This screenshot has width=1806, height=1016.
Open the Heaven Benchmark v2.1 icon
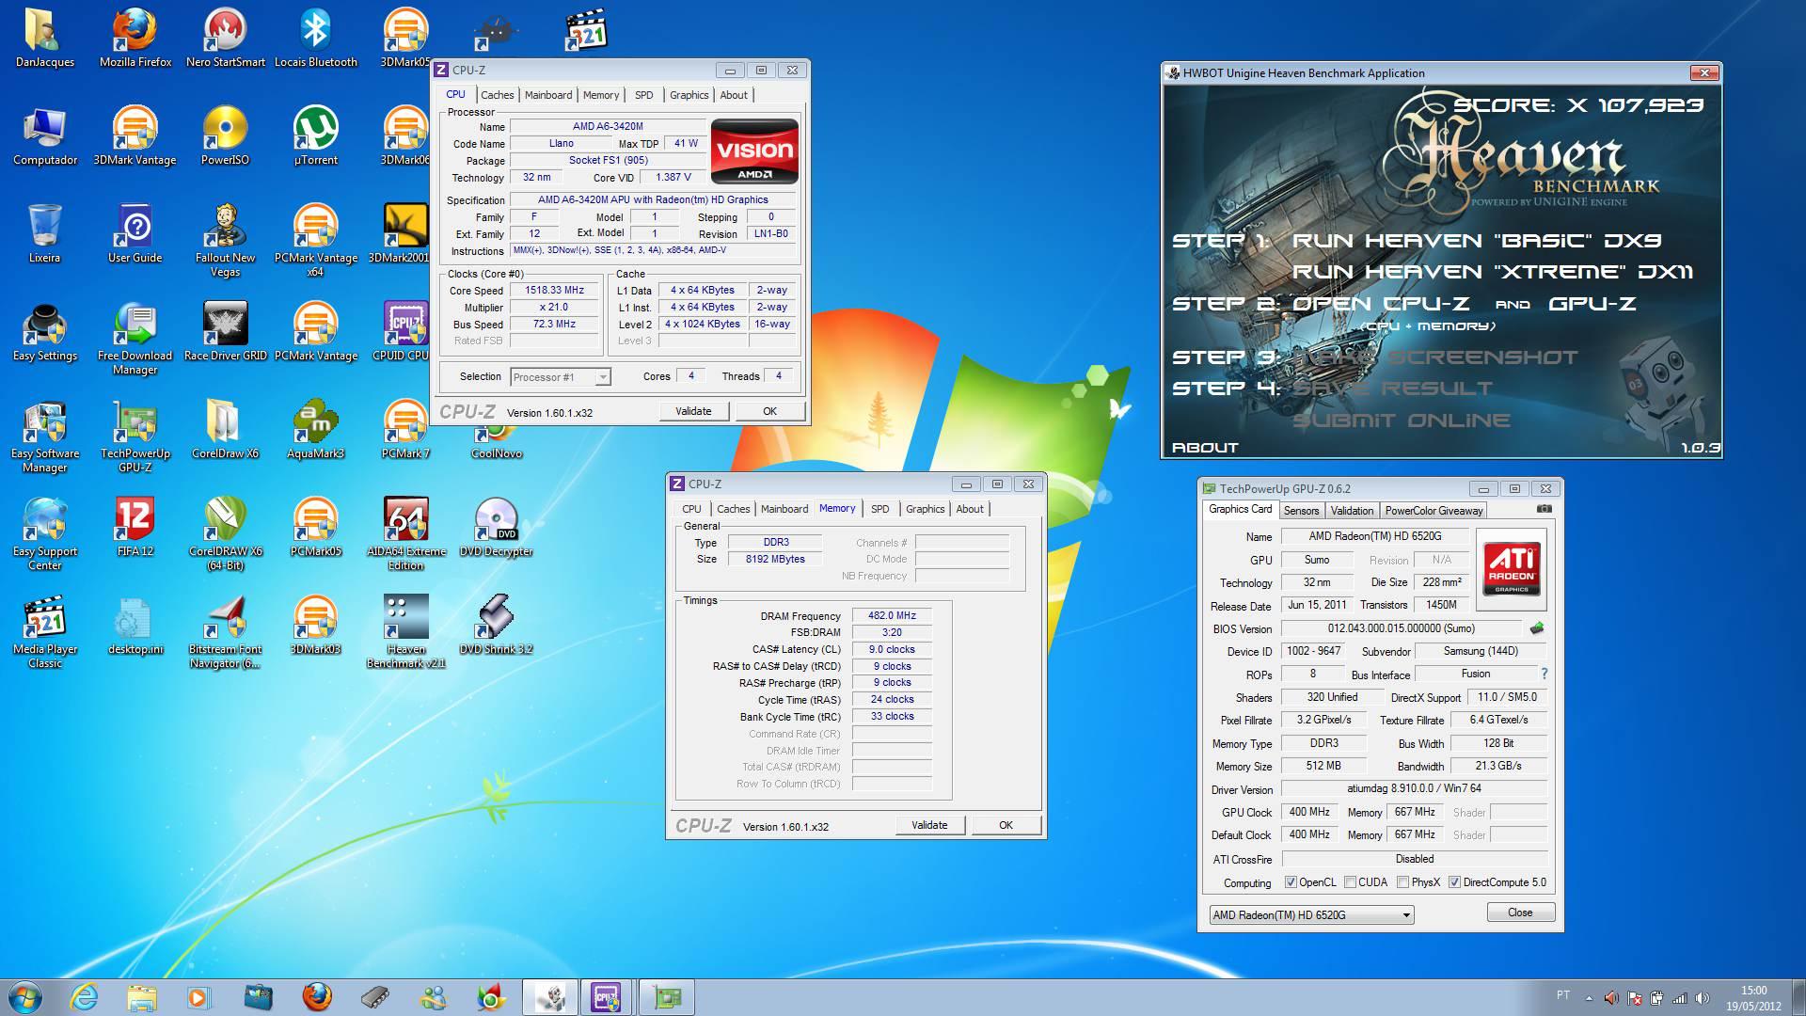click(406, 631)
